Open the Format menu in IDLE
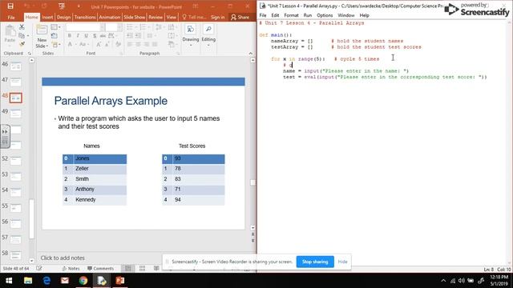The height and width of the screenshot is (288, 513). coord(291,15)
